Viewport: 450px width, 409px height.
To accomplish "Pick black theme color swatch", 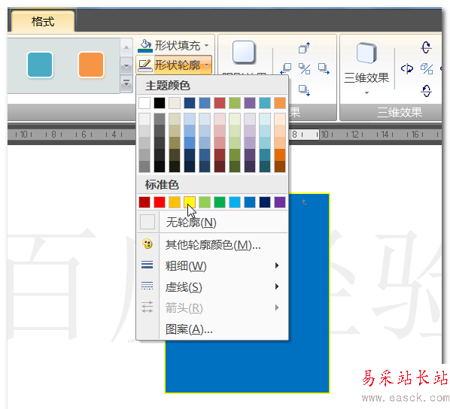I will [160, 103].
